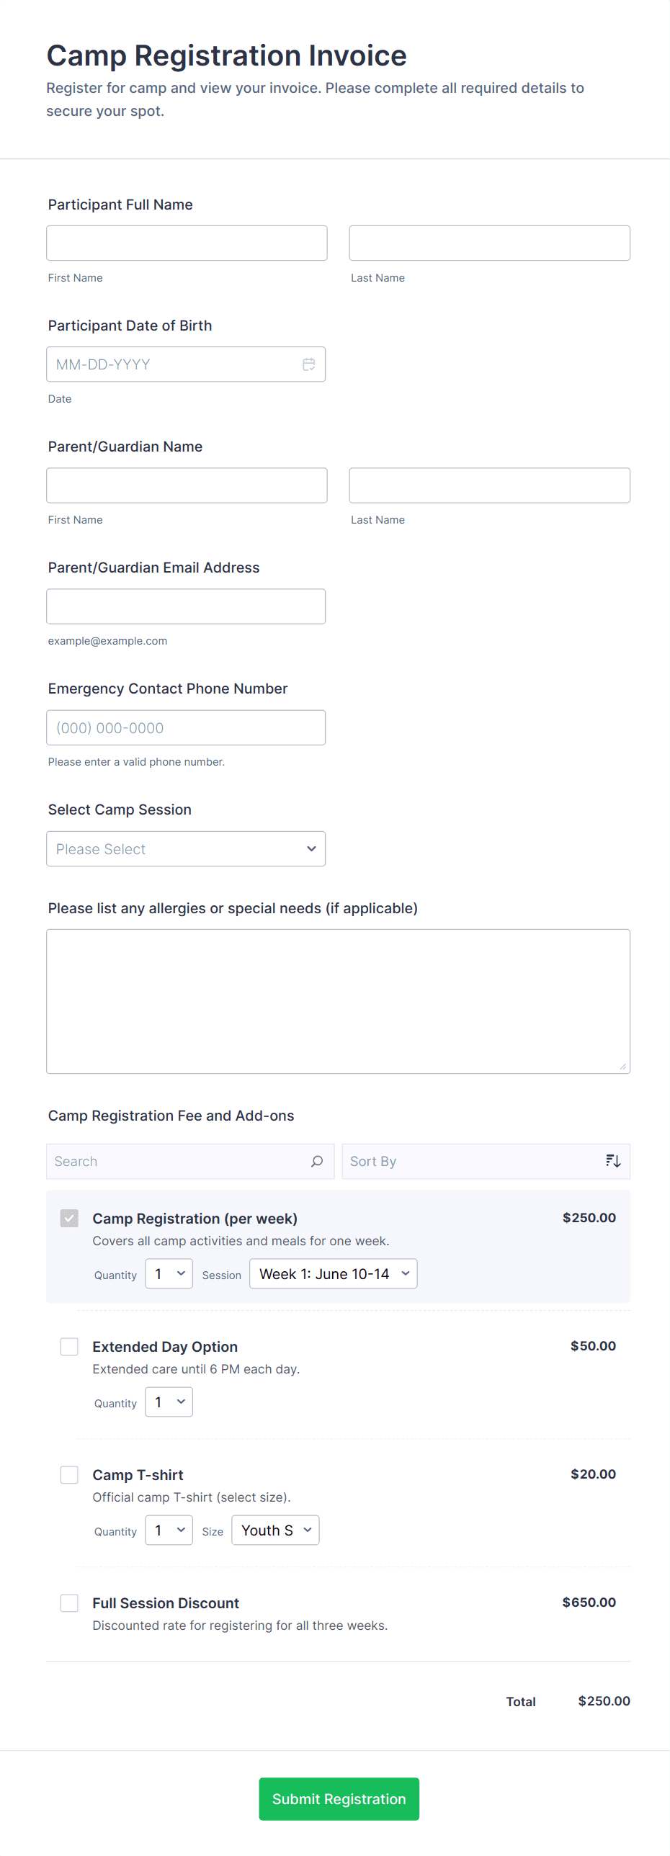Screen dimensions: 670x1856
Task: Expand the T-shirt size Youth S dropdown
Action: click(275, 1530)
